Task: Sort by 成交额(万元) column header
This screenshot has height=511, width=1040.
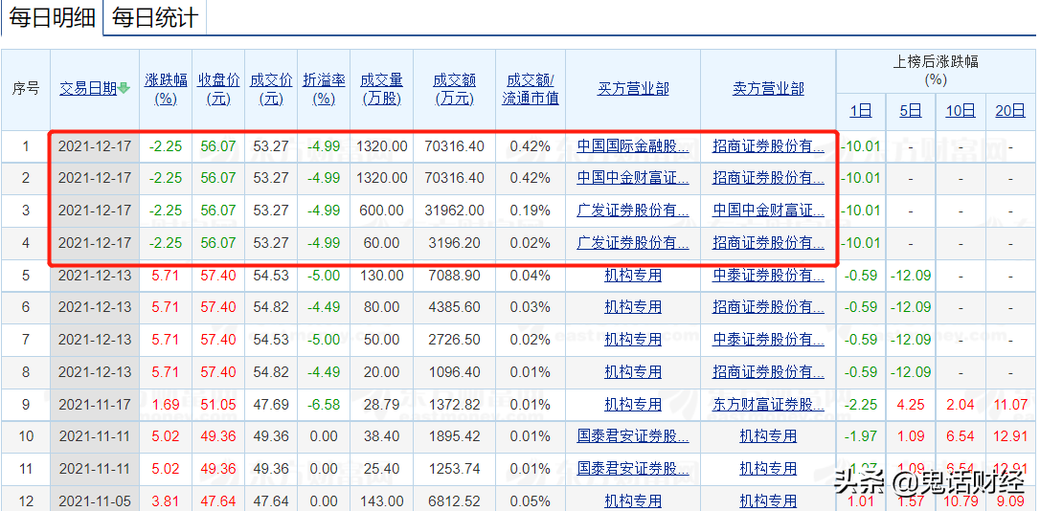Action: click(454, 90)
